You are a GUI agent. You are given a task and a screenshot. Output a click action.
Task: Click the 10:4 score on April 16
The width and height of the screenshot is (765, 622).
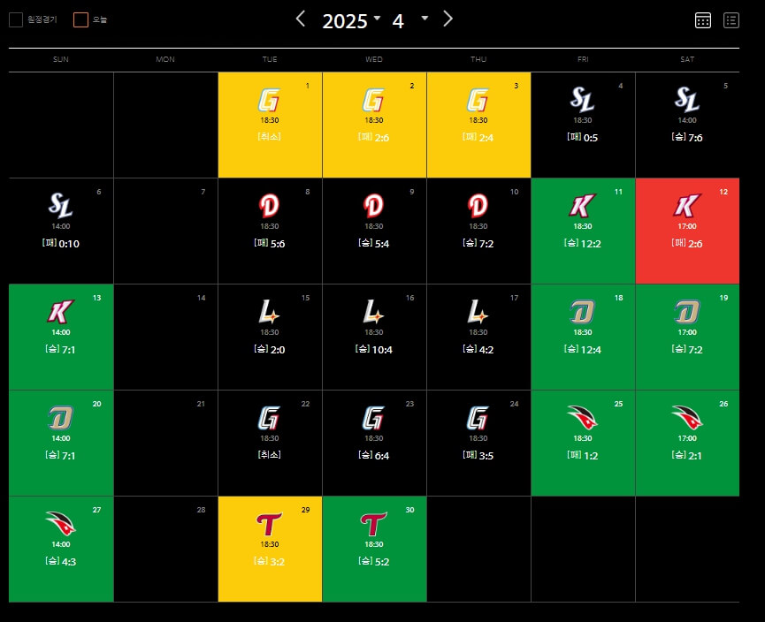point(382,350)
